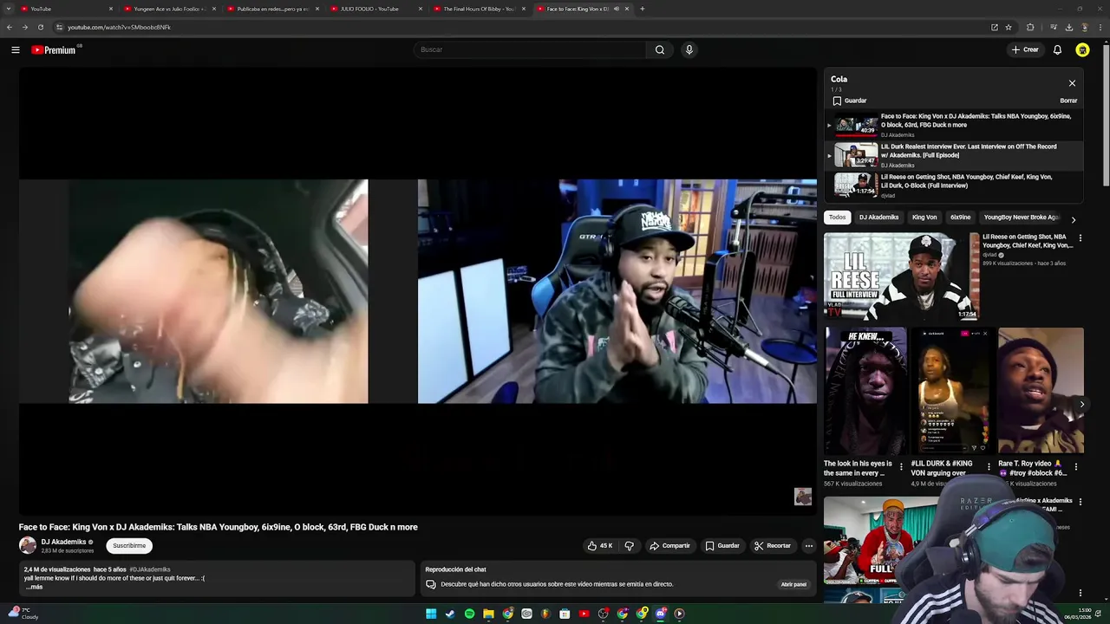Open the '#LIL DURK & #KING VON arguing' Short
This screenshot has height=624, width=1110.
953,390
